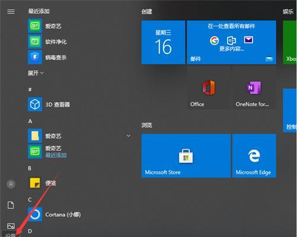The height and width of the screenshot is (237, 297).
Task: Open the 邮件 mail tile
Action: click(x=231, y=43)
